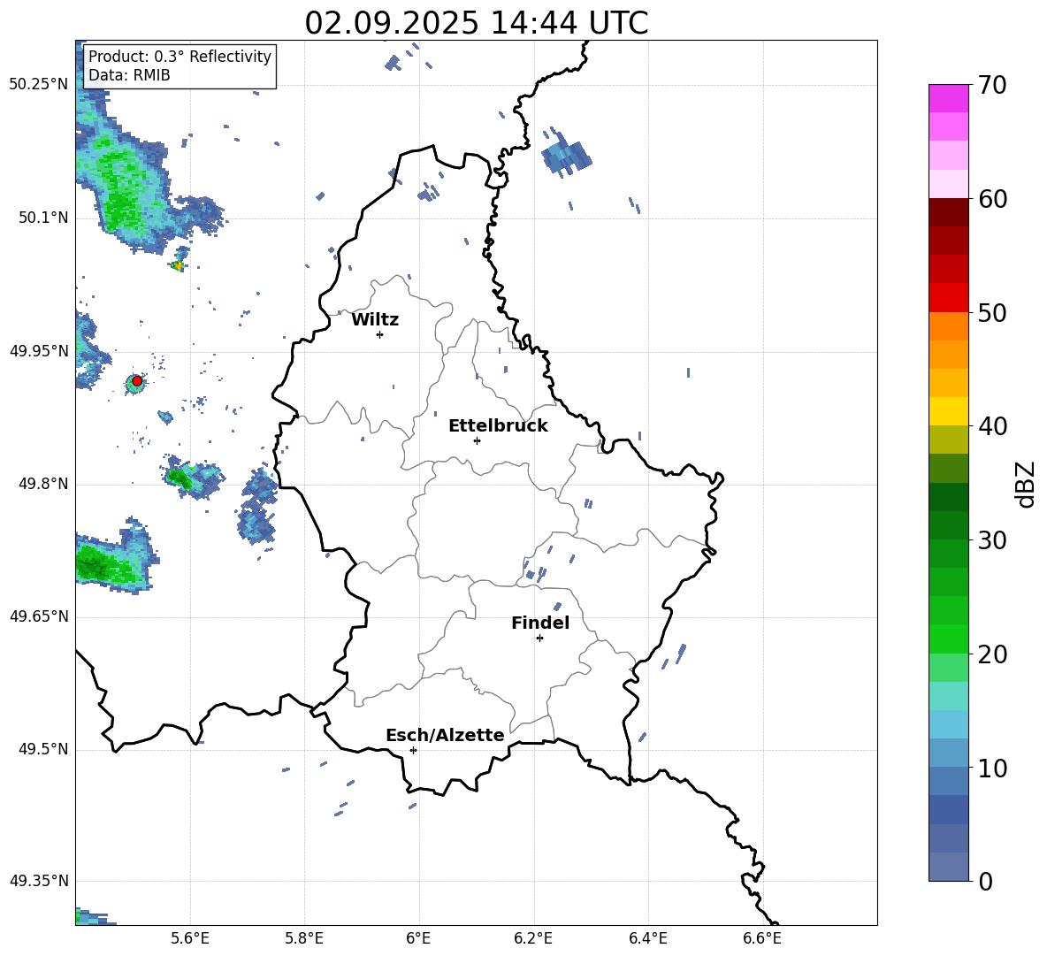Click the 49.35°N latitude label
1047x956 pixels.
tap(39, 881)
